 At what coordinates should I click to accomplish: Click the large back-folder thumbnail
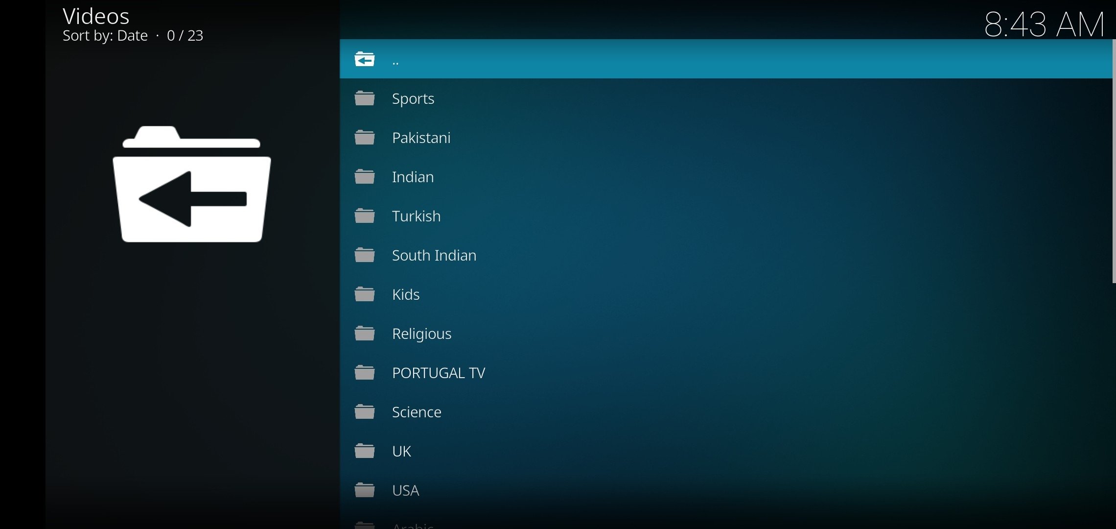[191, 184]
